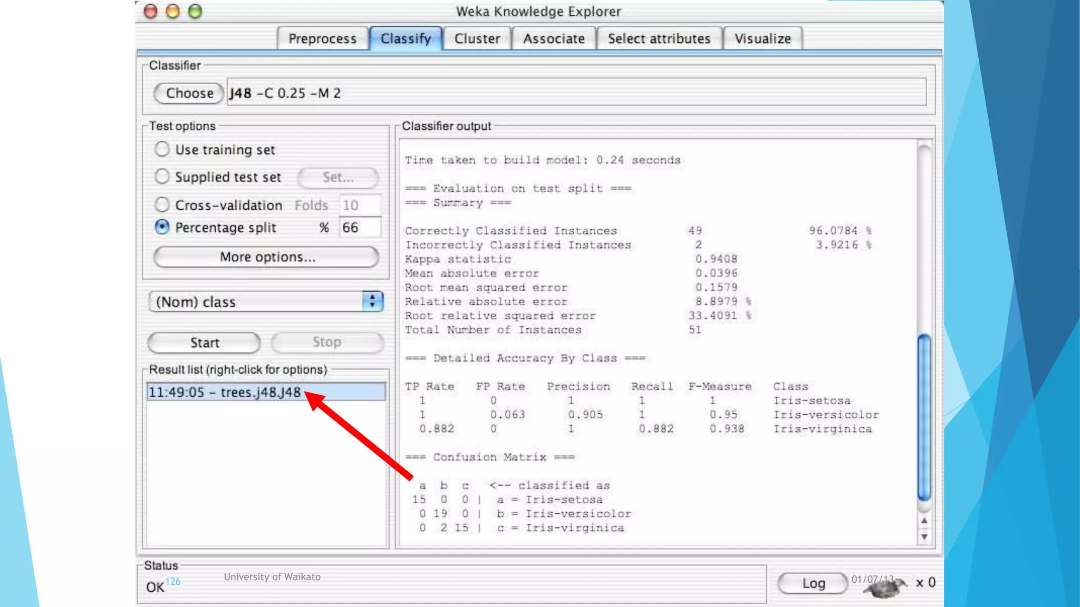The width and height of the screenshot is (1080, 607).
Task: Click the percentage split value field
Action: click(359, 228)
